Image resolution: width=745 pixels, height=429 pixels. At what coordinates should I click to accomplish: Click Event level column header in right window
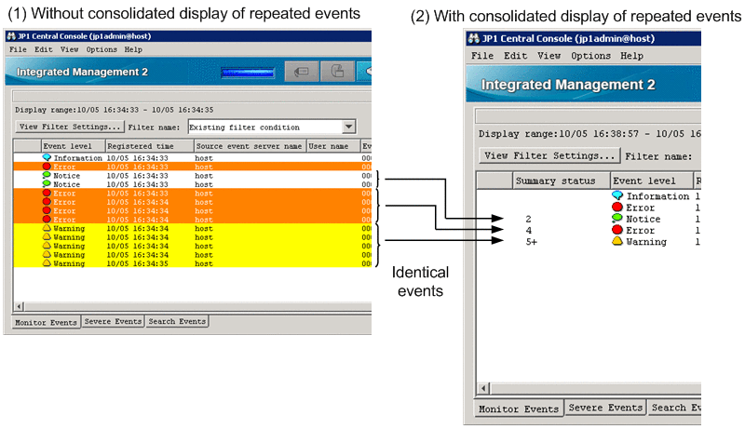point(651,181)
